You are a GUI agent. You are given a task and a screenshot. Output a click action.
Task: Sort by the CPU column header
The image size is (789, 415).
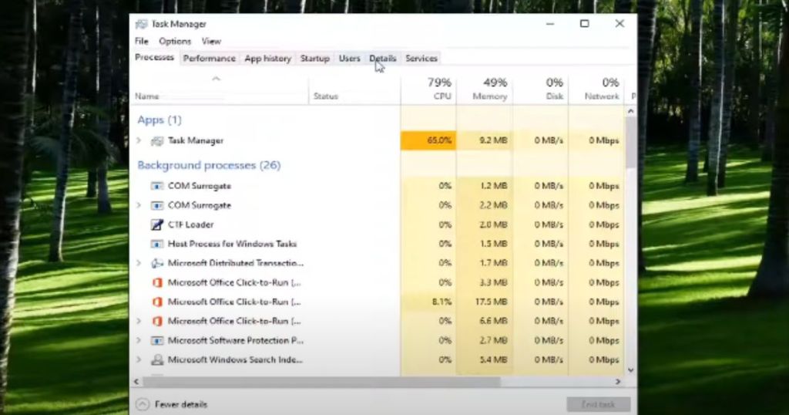(428, 91)
